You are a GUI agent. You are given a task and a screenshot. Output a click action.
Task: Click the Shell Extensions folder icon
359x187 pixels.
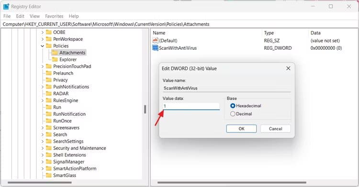(48, 155)
